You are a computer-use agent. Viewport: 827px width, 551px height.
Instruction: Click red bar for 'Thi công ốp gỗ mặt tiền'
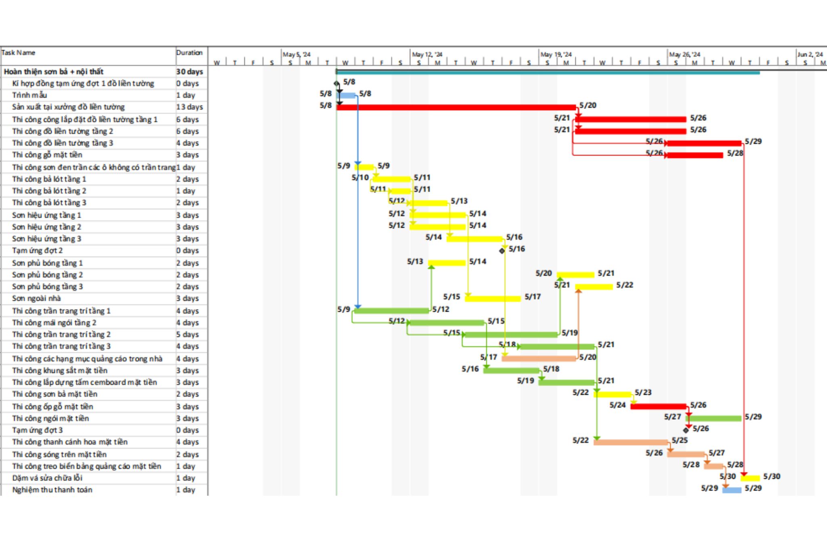pos(658,406)
